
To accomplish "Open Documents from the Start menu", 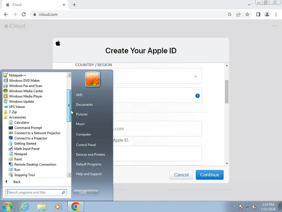I will pyautogui.click(x=84, y=105).
